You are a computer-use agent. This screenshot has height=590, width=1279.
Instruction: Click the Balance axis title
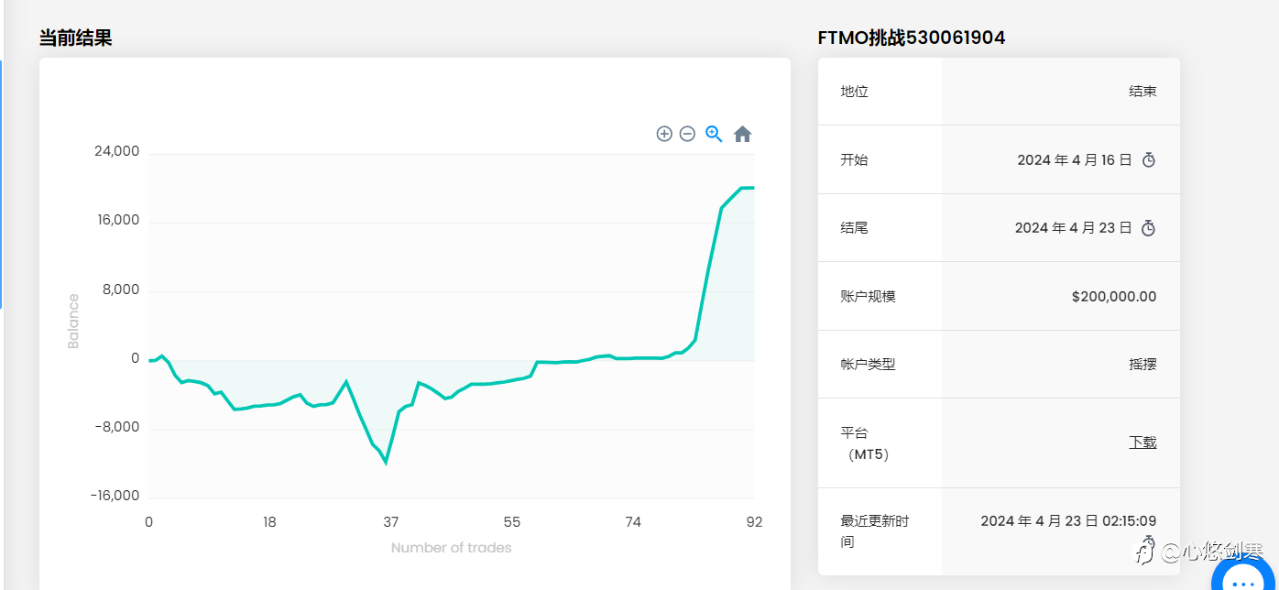tap(73, 321)
